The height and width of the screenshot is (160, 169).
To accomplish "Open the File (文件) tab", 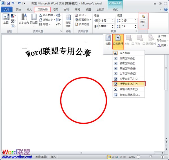I will 7,10.
